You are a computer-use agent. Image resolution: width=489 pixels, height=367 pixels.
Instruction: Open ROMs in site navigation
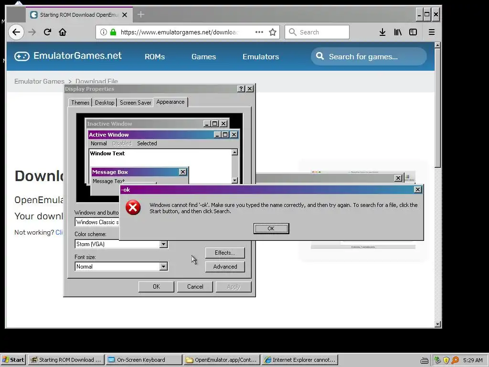[155, 56]
